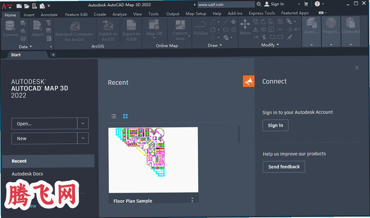Image resolution: width=370 pixels, height=218 pixels.
Task: Switch to the Annotate ribbon tab
Action: (x=49, y=15)
